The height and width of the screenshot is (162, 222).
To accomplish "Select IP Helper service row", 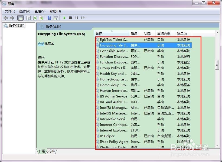I will click(x=144, y=136).
